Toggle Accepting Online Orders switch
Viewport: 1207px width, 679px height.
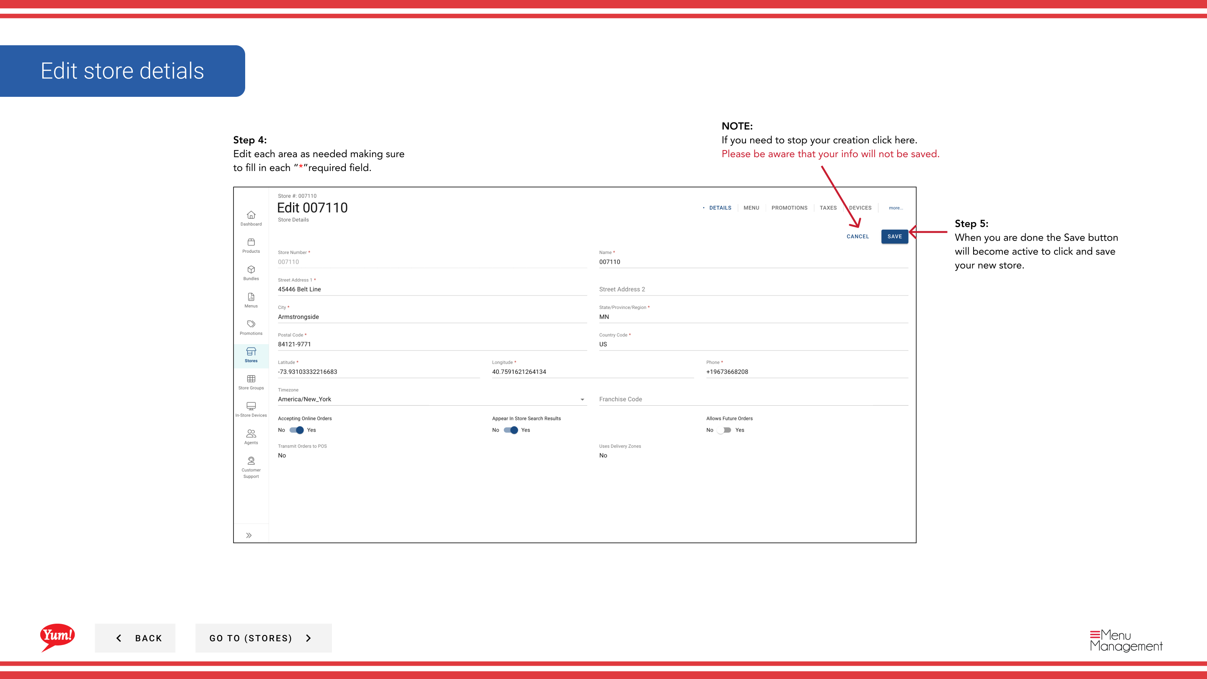tap(297, 430)
